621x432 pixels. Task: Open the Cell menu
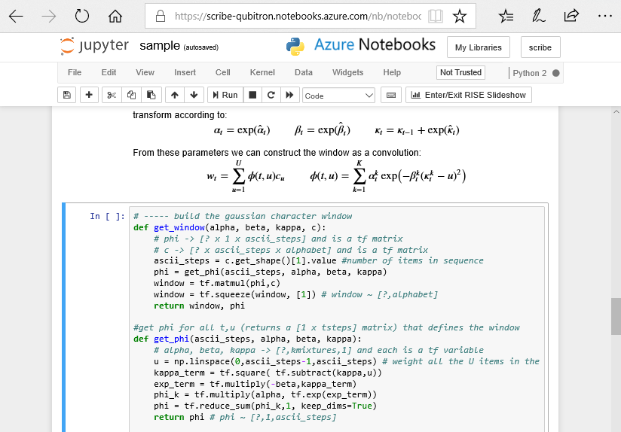click(x=222, y=72)
